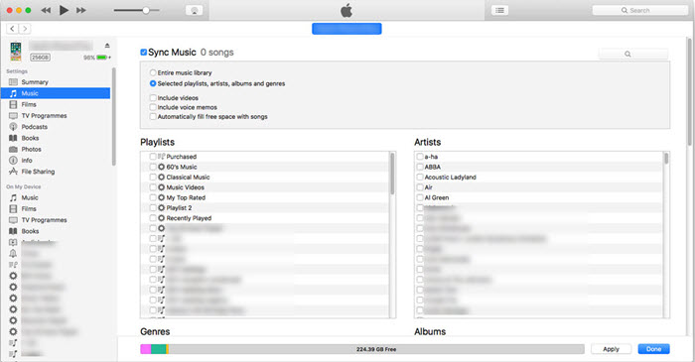Click the rewind playback button

coord(46,10)
